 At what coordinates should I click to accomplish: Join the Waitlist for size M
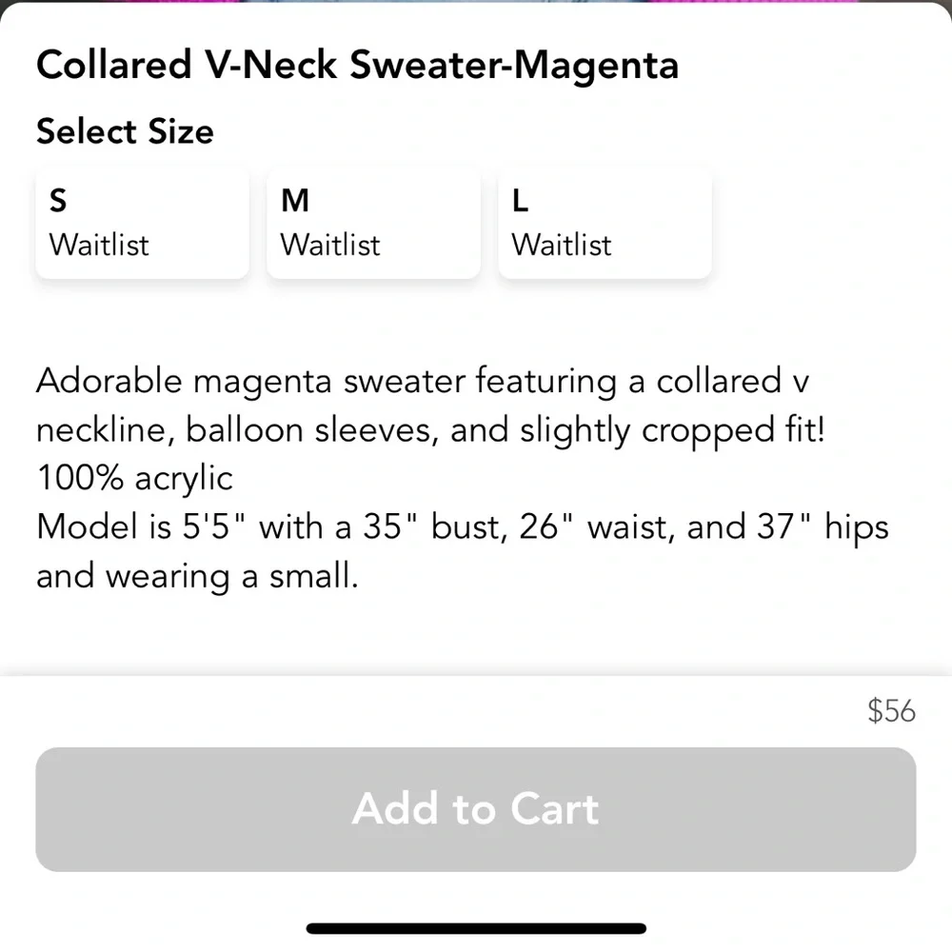click(x=329, y=246)
